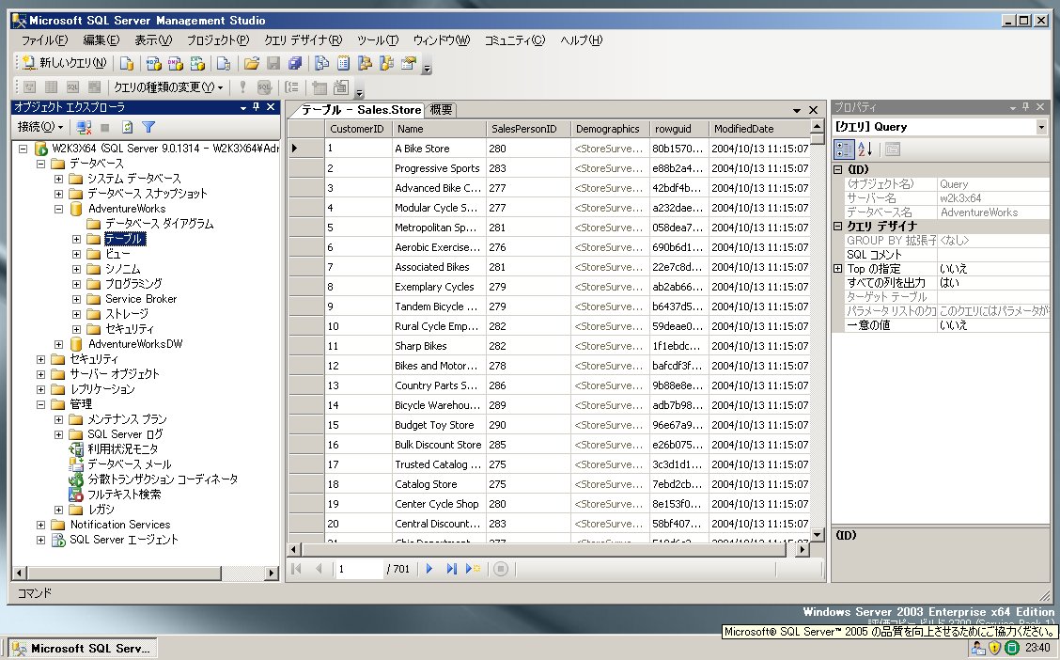Open the クエリ デザイナ menu
The height and width of the screenshot is (660, 1060).
[x=304, y=39]
